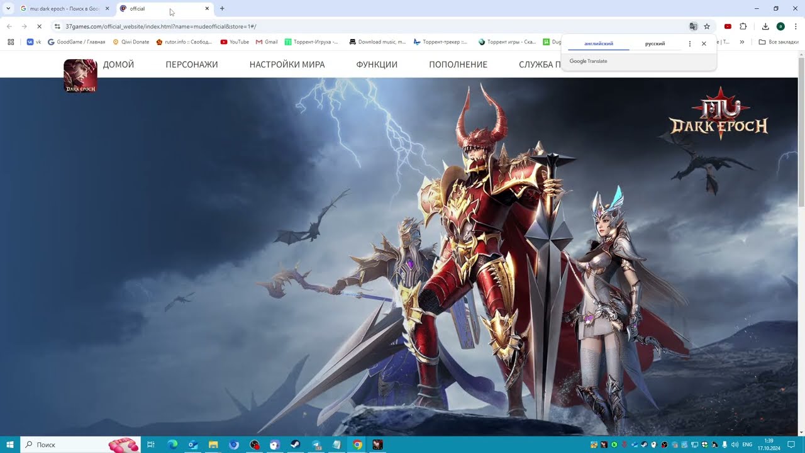Open volume control in system tray
Viewport: 805px width, 453px height.
tap(735, 445)
